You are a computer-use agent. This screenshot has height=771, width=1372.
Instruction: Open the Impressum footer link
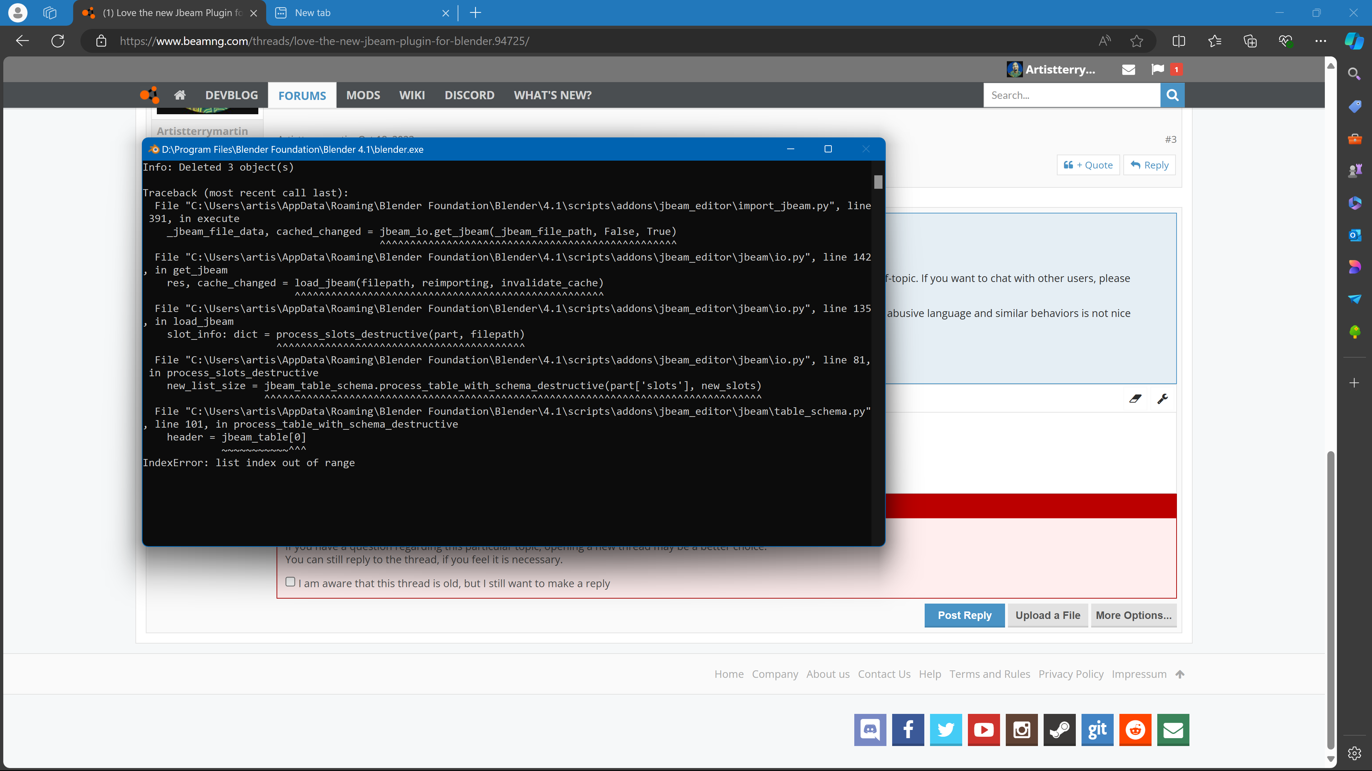pos(1139,674)
